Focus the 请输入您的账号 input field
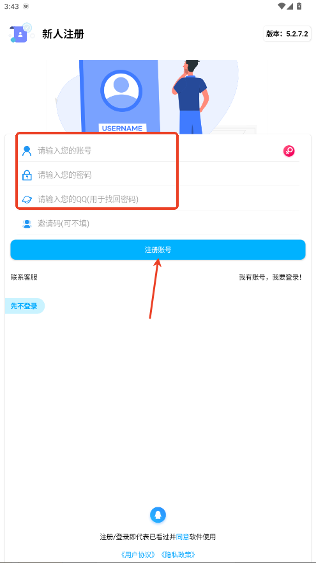The image size is (316, 563). point(158,151)
